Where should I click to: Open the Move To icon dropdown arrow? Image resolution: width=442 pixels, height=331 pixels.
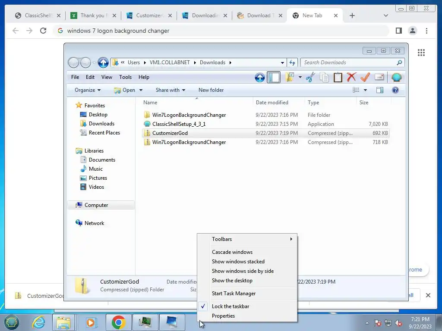[x=300, y=77]
